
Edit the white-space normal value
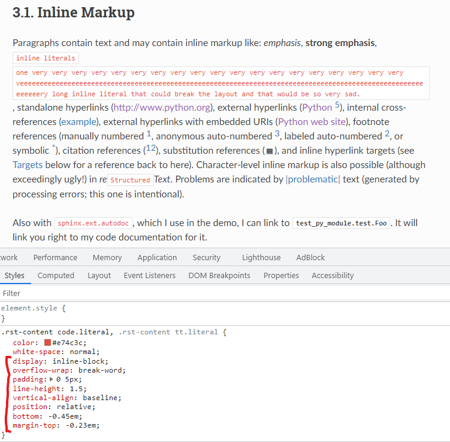[83, 352]
